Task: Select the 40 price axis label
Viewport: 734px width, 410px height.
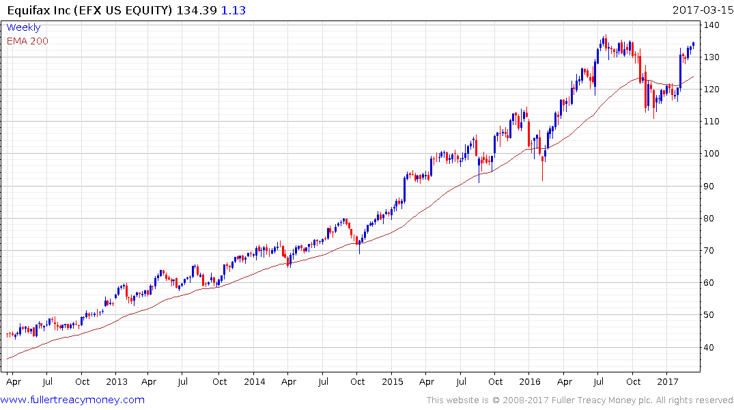Action: (x=709, y=347)
